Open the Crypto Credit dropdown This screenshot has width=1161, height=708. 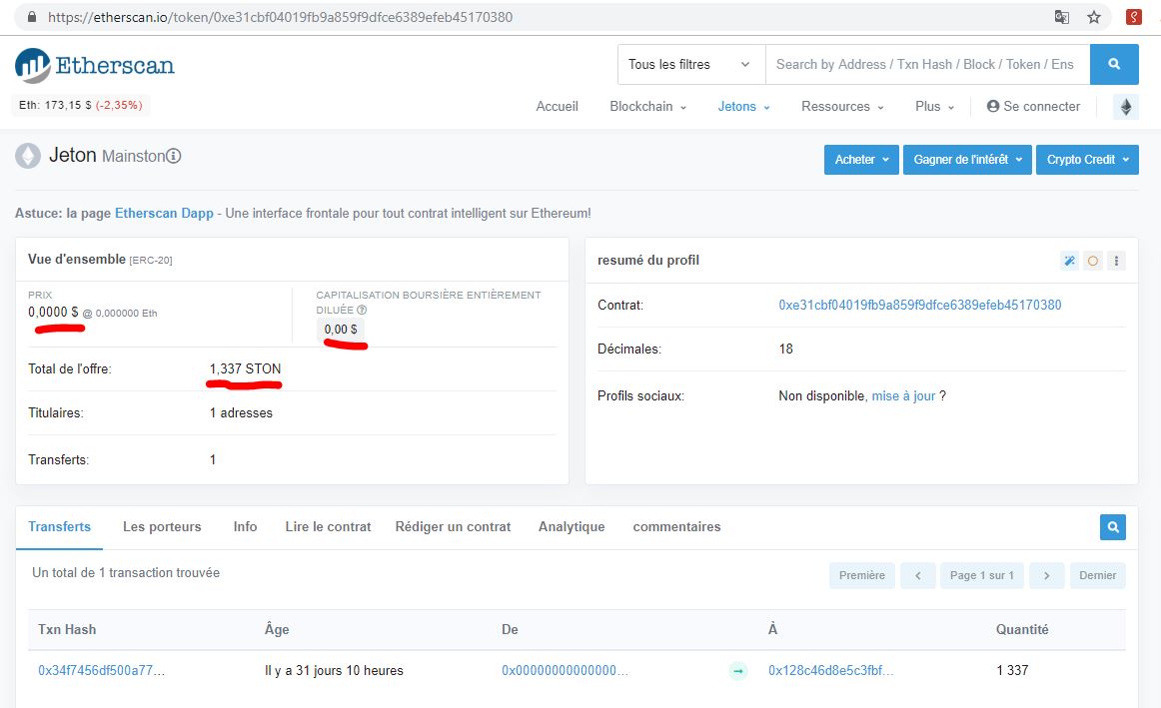(x=1087, y=159)
